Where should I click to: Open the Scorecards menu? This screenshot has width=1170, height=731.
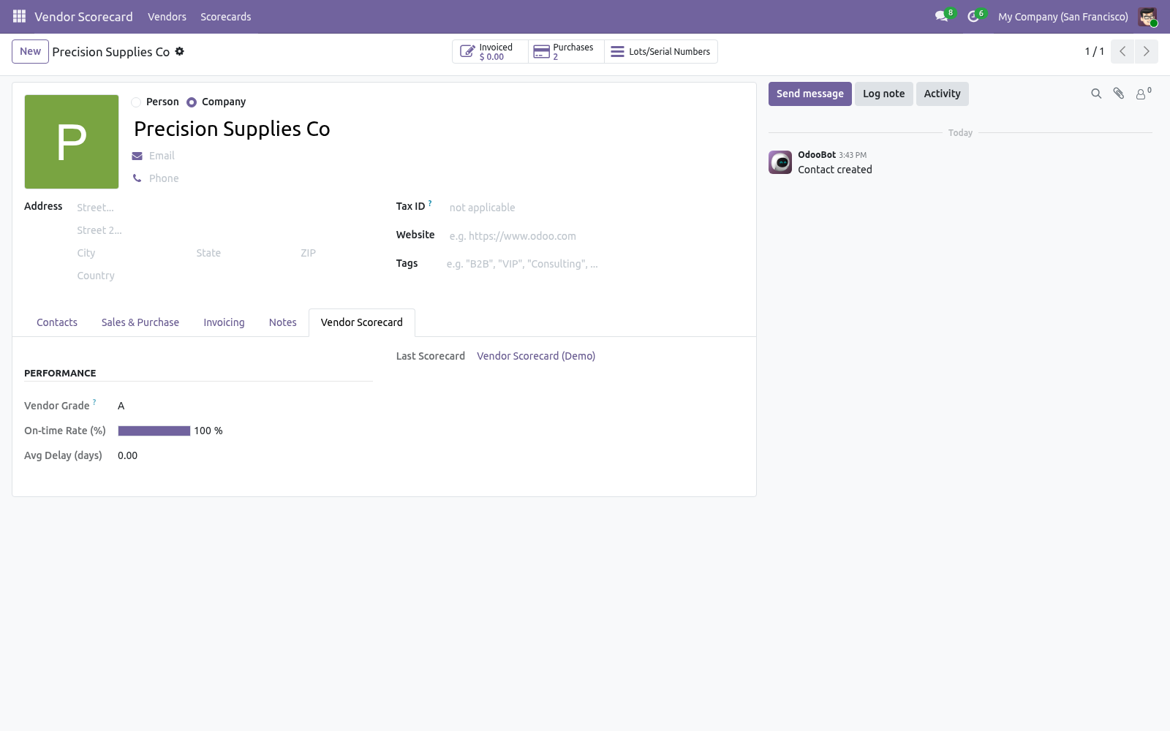[x=226, y=17]
